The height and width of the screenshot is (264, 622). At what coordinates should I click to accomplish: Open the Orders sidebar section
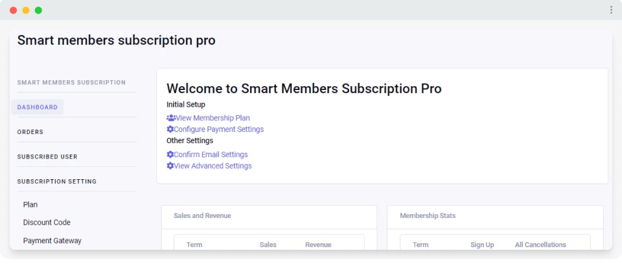(30, 132)
